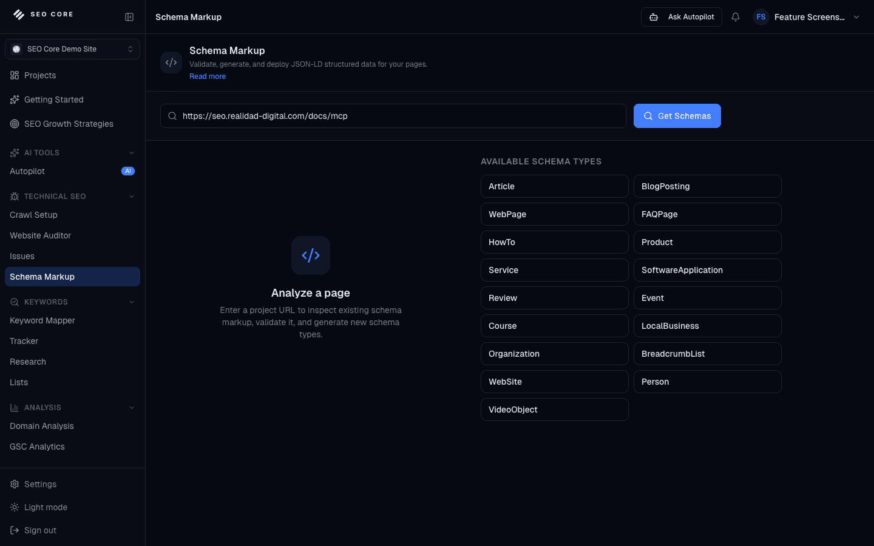Click the Getting Started sparkle icon

point(15,99)
